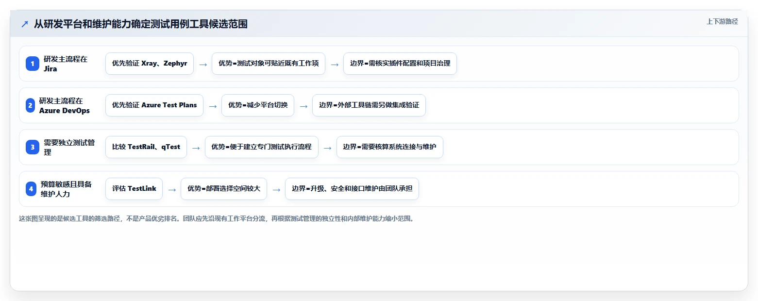
Task: Click the 上下游路径 label in header
Action: 722,21
